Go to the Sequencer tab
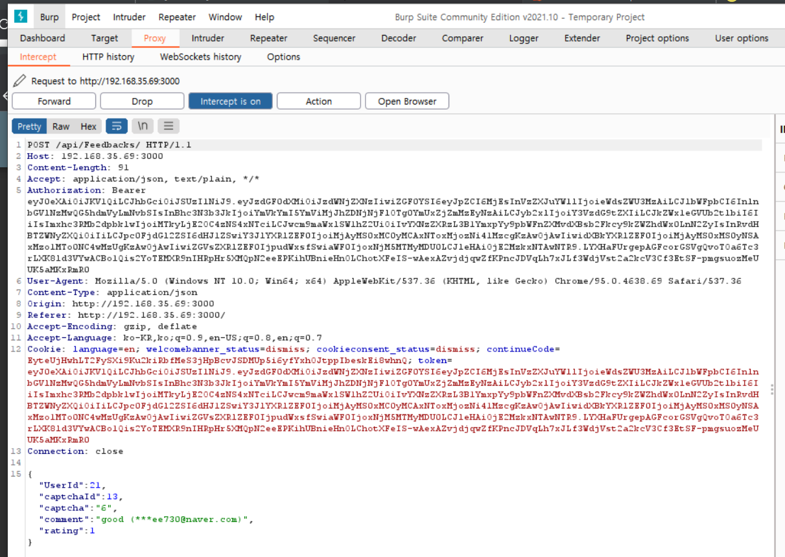Image resolution: width=785 pixels, height=557 pixels. coord(334,38)
